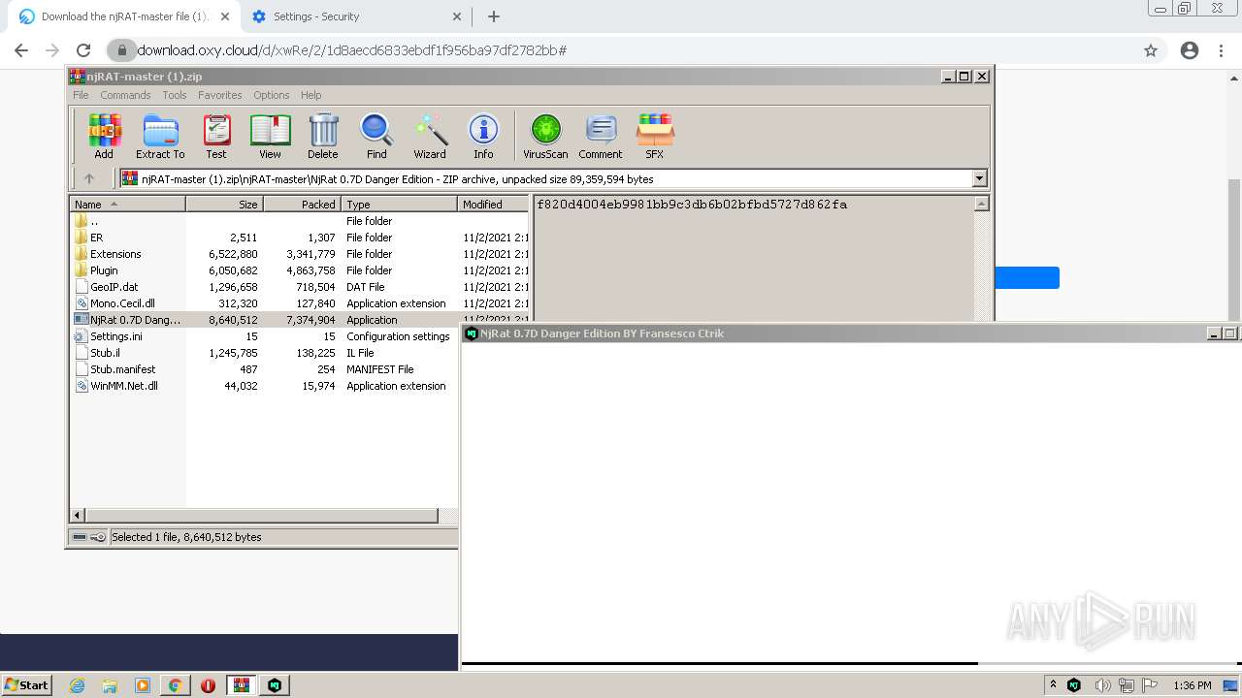Viewport: 1242px width, 698px height.
Task: Run Test on the archive
Action: pos(216,136)
